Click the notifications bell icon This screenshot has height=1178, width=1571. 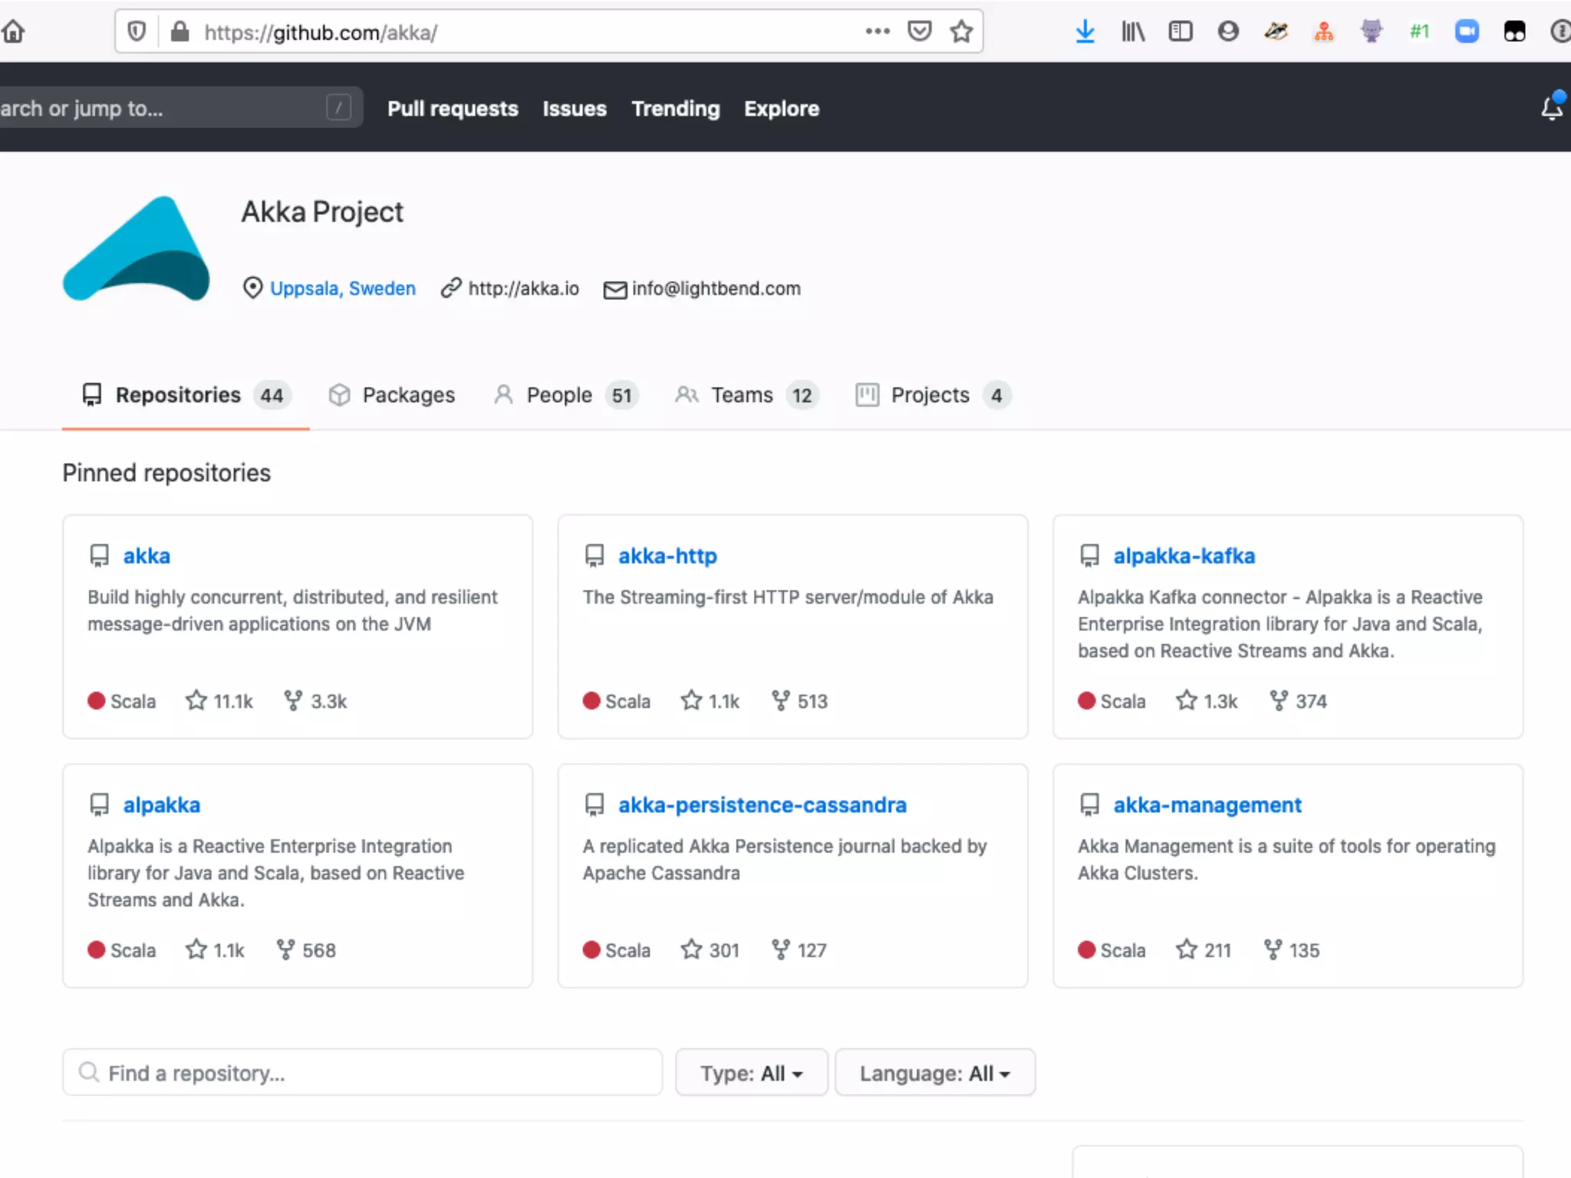point(1551,108)
